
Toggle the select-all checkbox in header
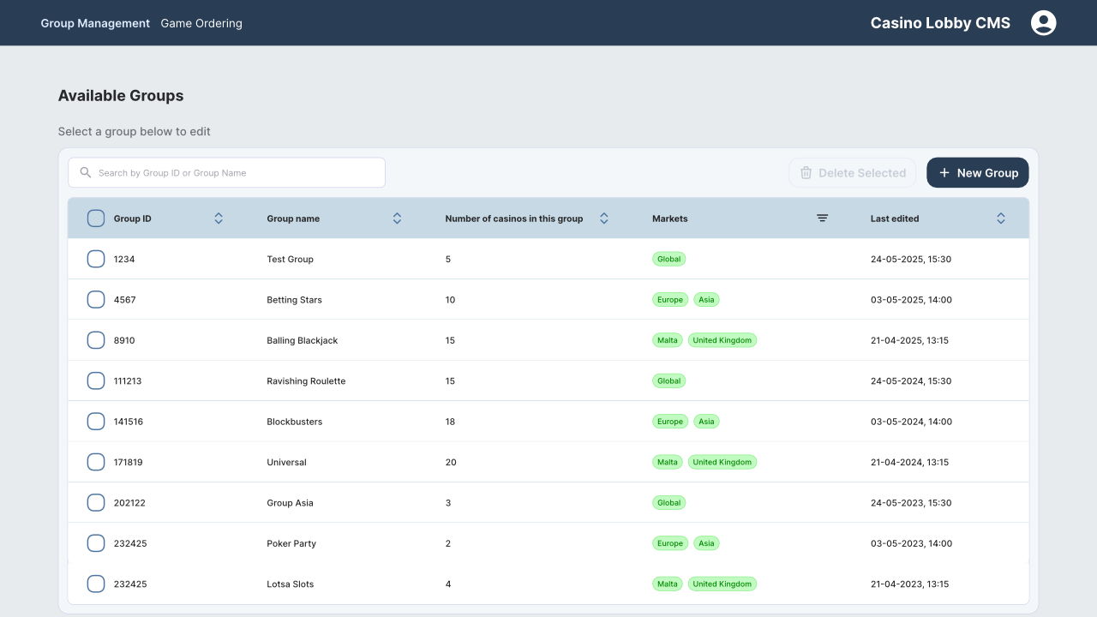[x=96, y=219]
